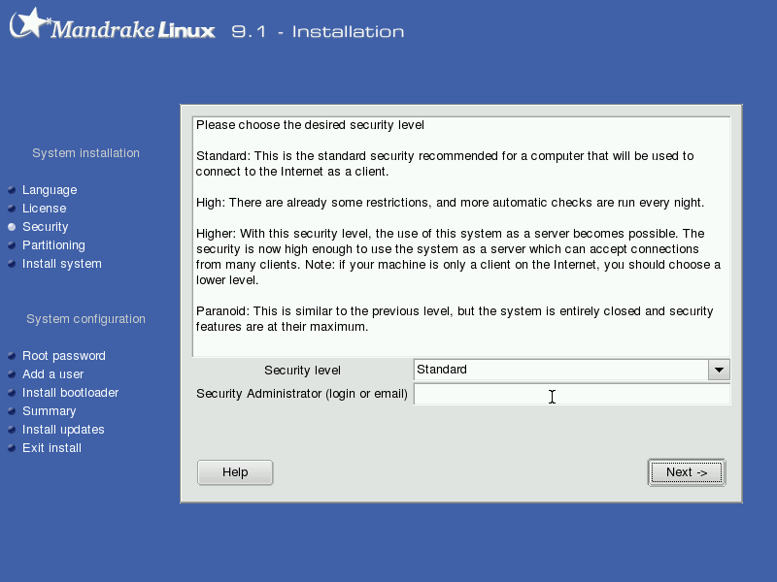
Task: Click the bullet beside Summary step
Action: coord(12,411)
